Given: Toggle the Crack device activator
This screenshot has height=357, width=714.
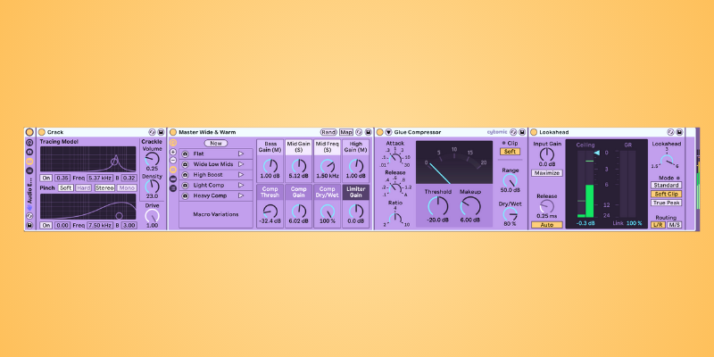Looking at the screenshot, I should click(42, 132).
